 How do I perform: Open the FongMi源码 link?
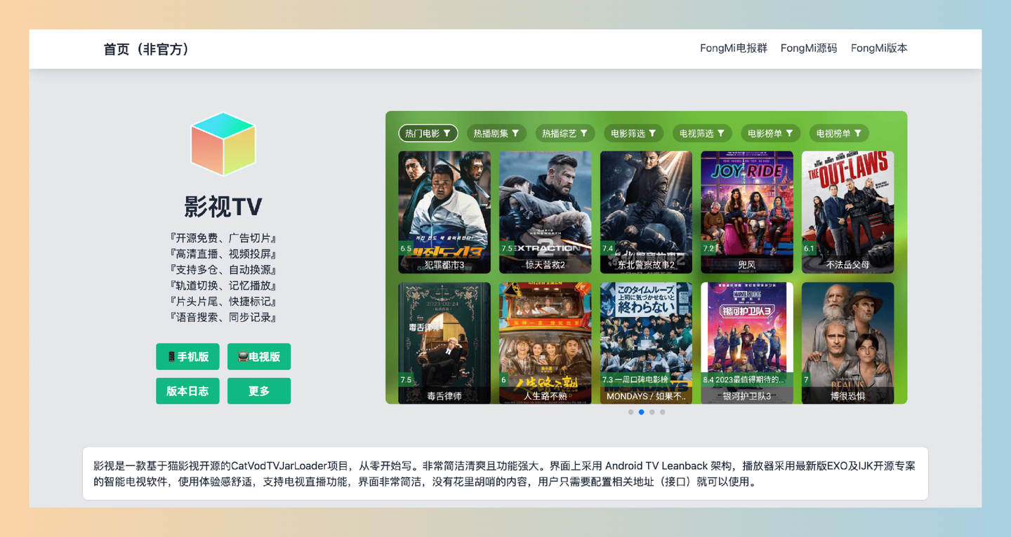809,48
